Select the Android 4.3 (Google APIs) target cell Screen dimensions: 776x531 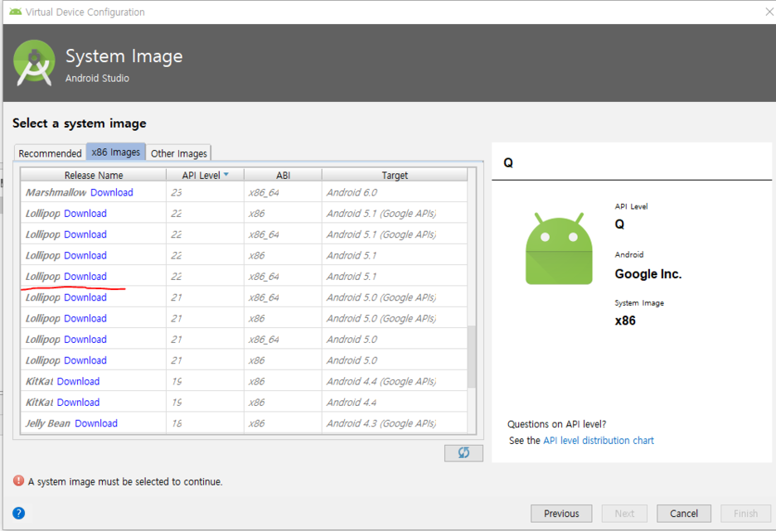pos(395,423)
